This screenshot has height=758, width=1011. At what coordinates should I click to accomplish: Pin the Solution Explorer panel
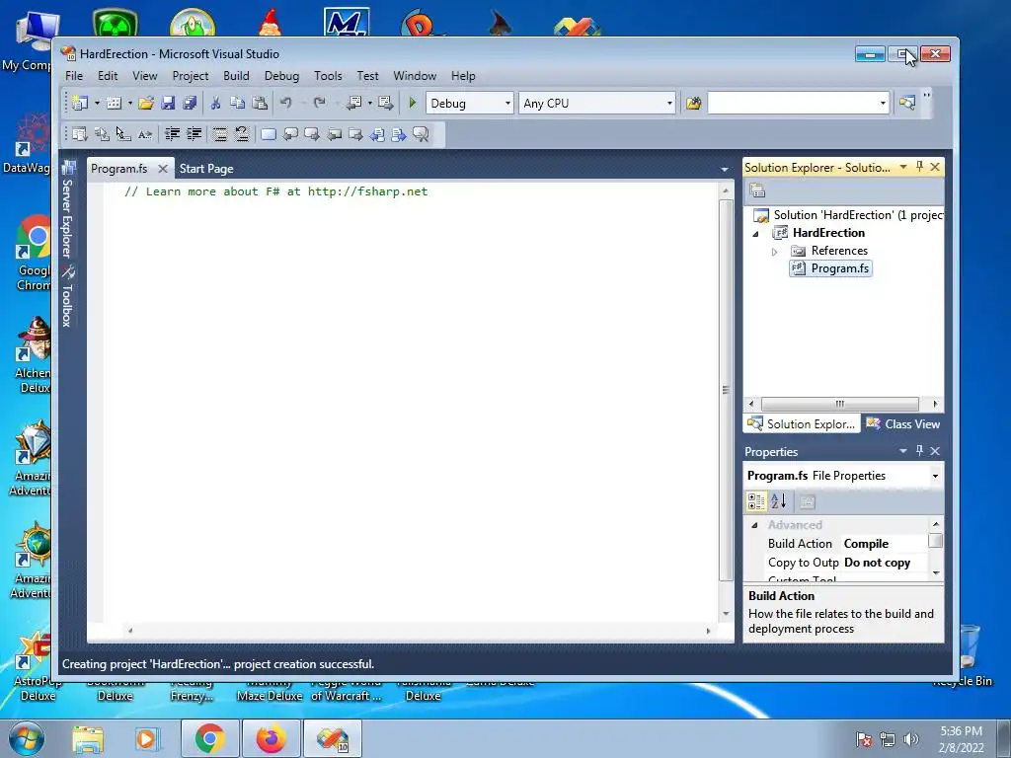[919, 167]
